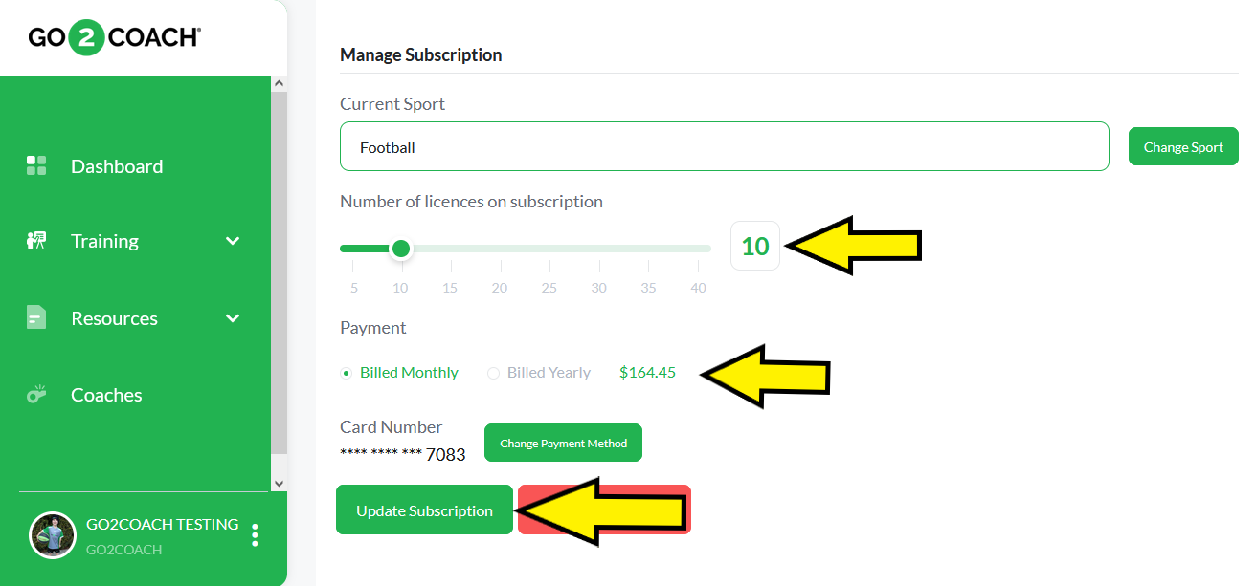Click the Change Sport button
The width and height of the screenshot is (1256, 586).
[1183, 147]
